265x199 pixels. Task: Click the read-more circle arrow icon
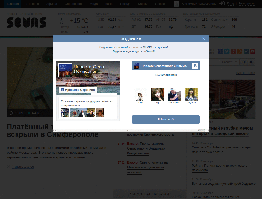8,166
